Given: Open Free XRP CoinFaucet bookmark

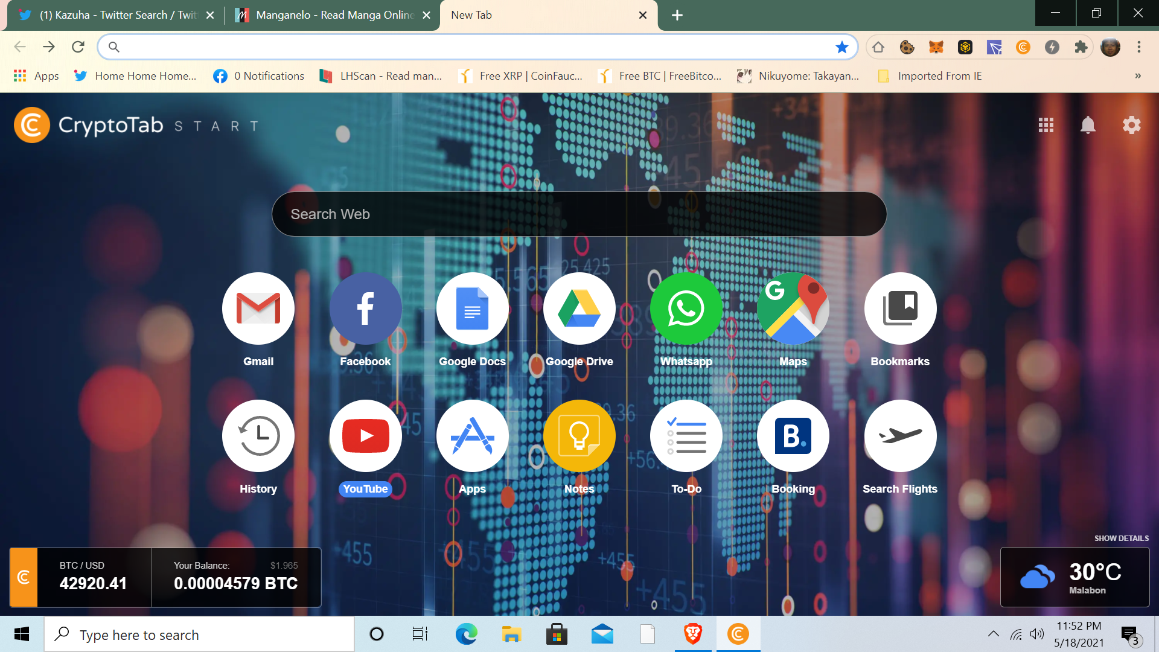Looking at the screenshot, I should coord(520,76).
